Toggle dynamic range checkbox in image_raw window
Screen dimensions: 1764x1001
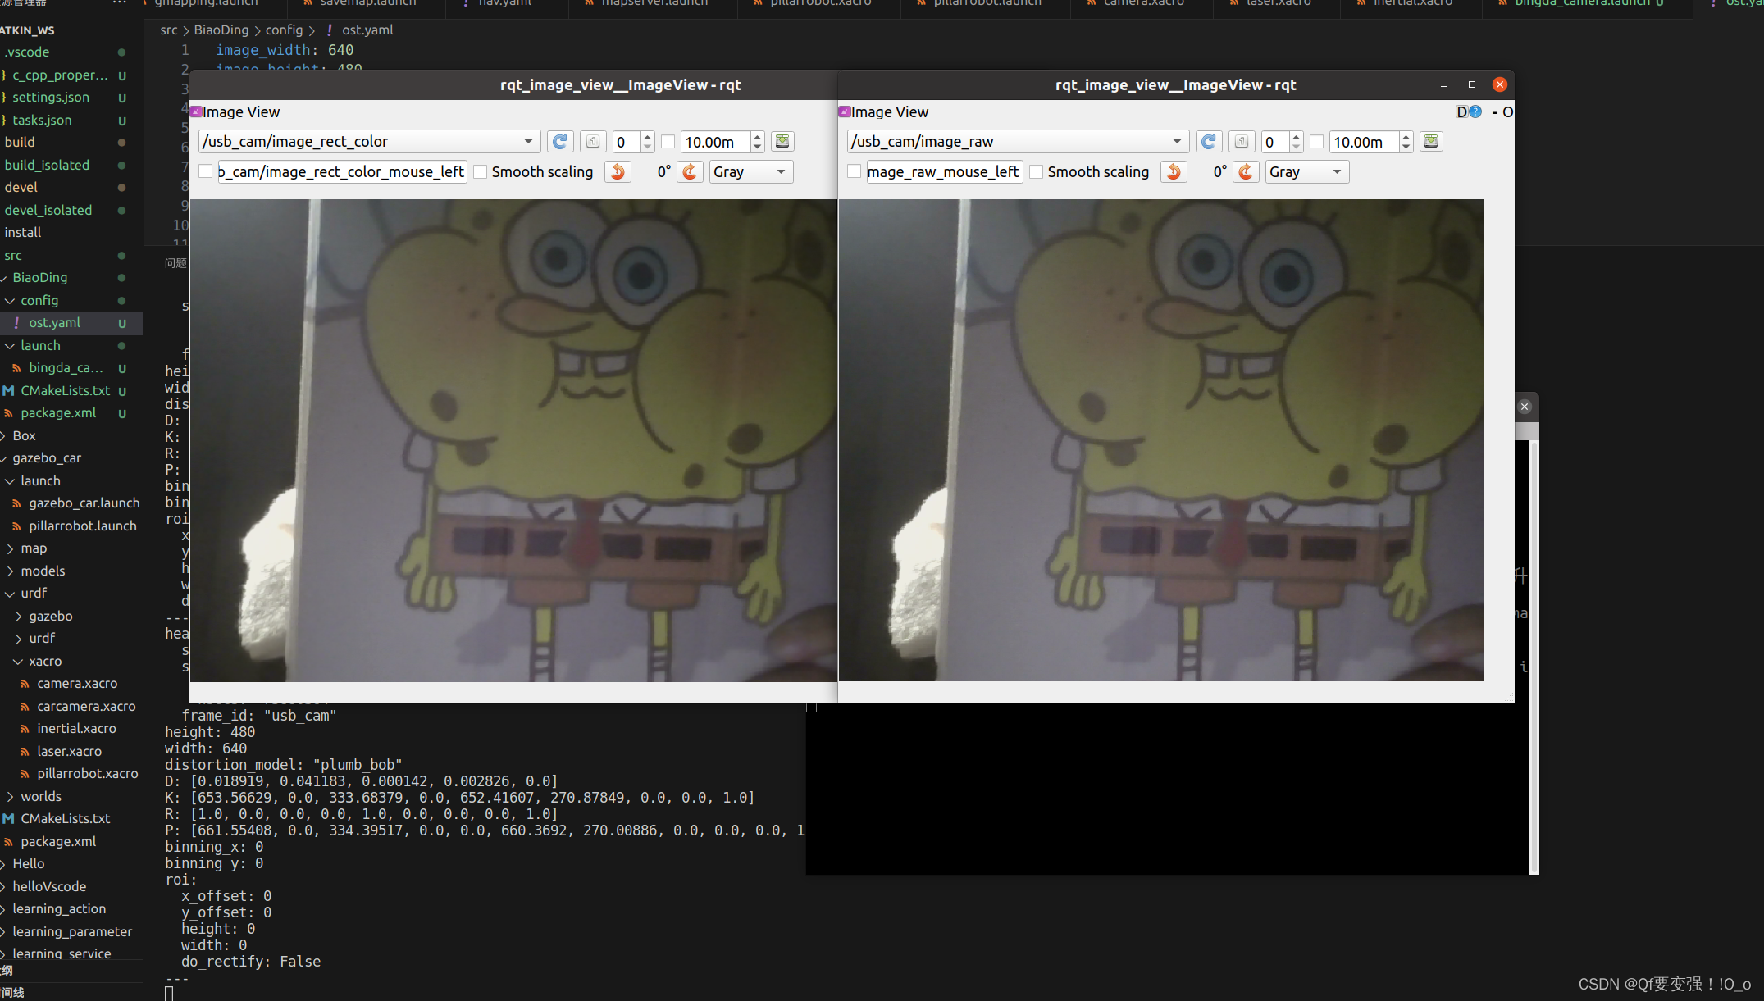(1317, 142)
